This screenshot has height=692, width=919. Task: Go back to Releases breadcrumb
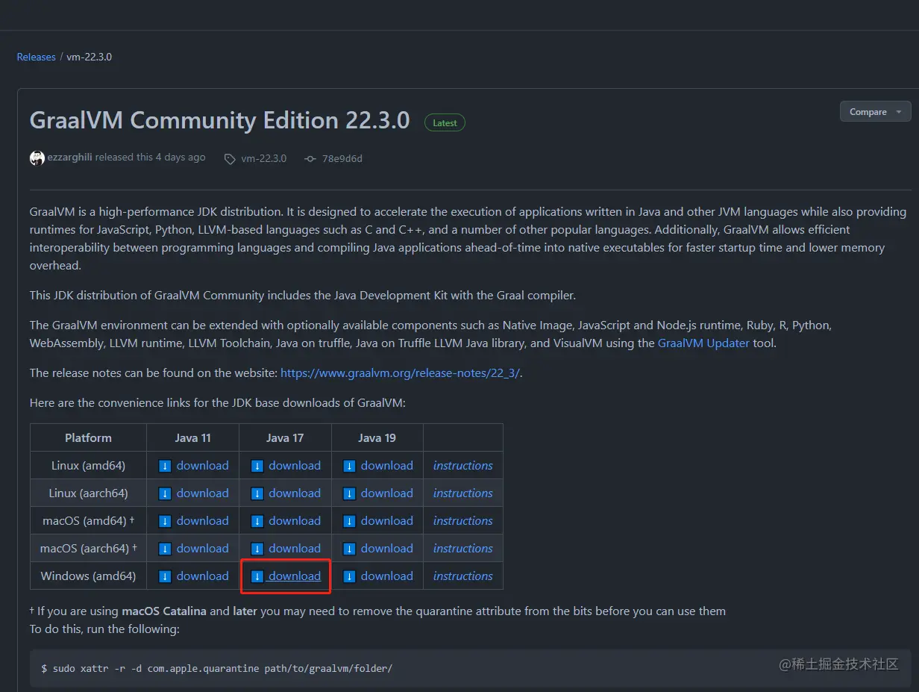pyautogui.click(x=37, y=57)
